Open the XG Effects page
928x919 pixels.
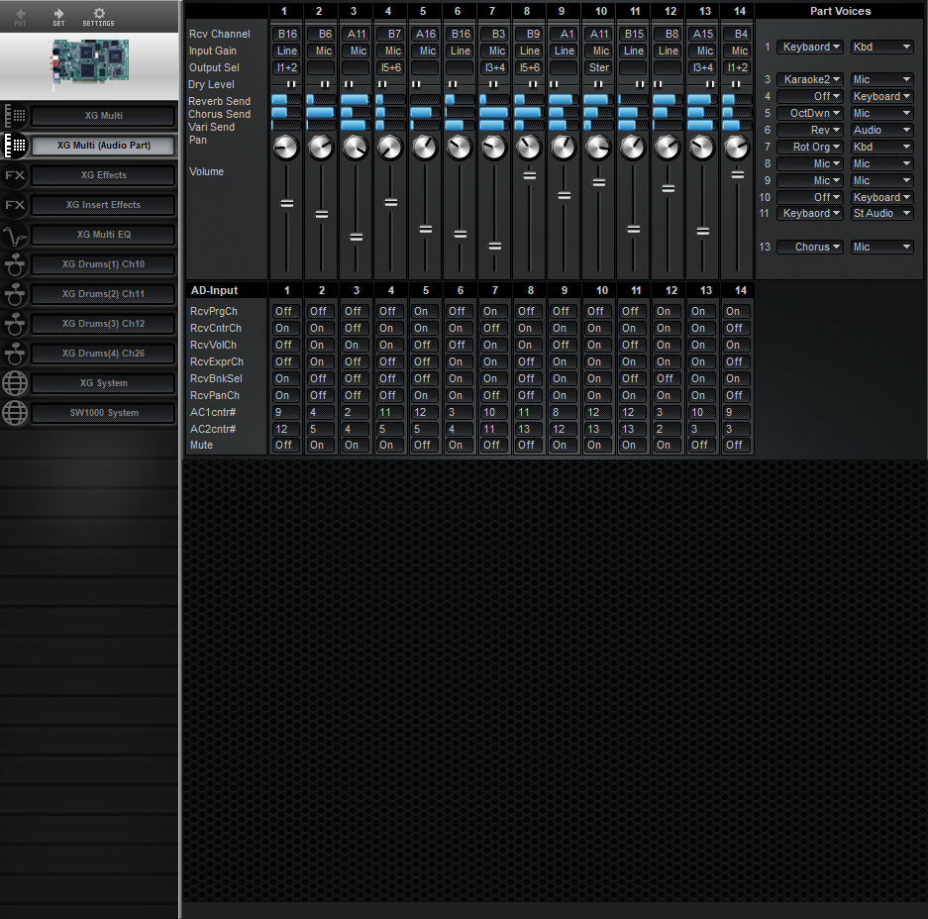pos(104,175)
